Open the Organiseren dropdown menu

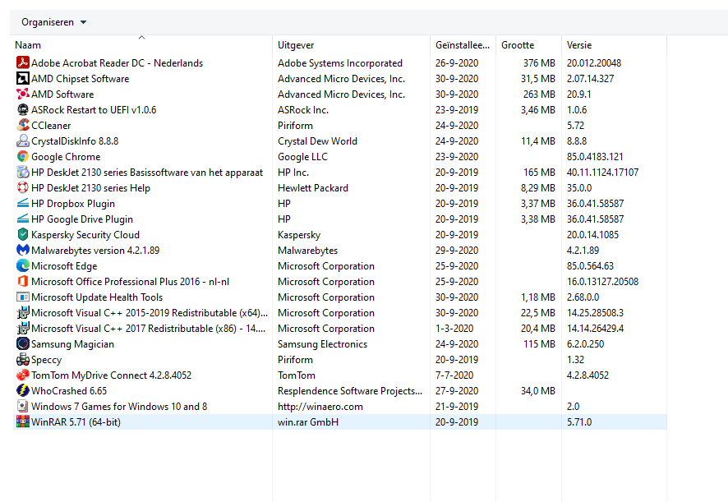coord(54,22)
